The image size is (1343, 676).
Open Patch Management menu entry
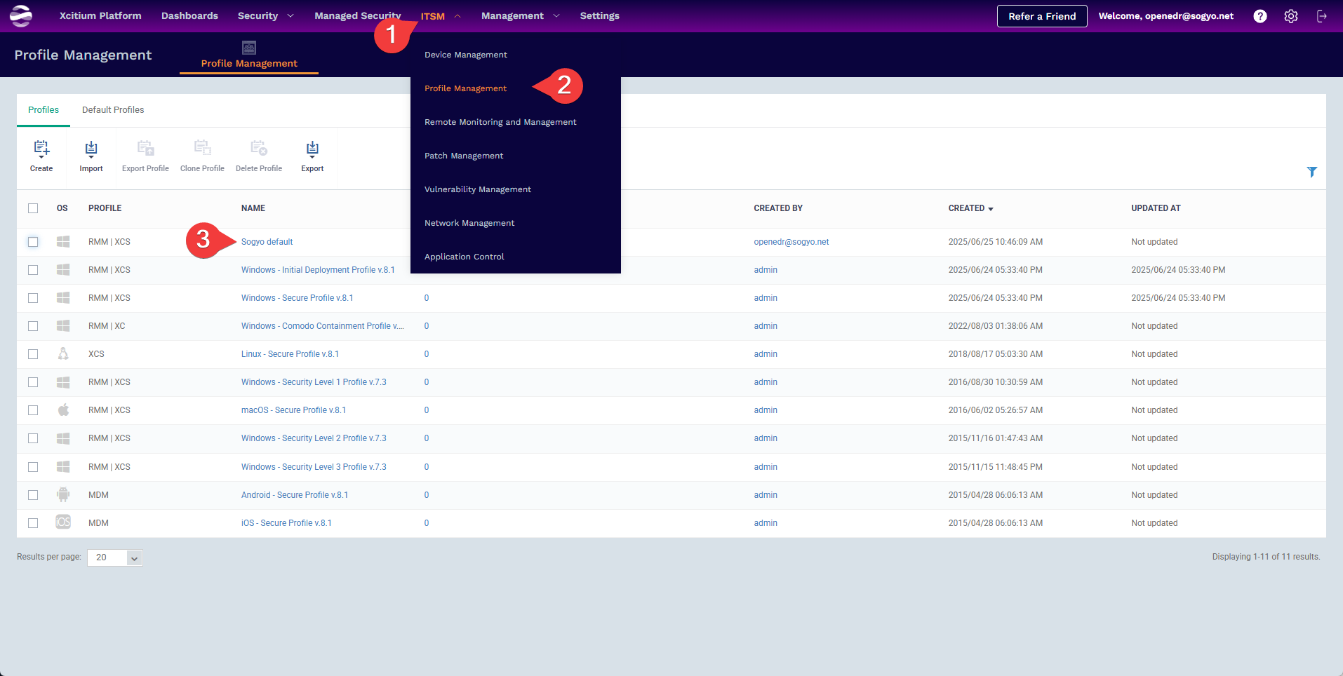coord(464,156)
